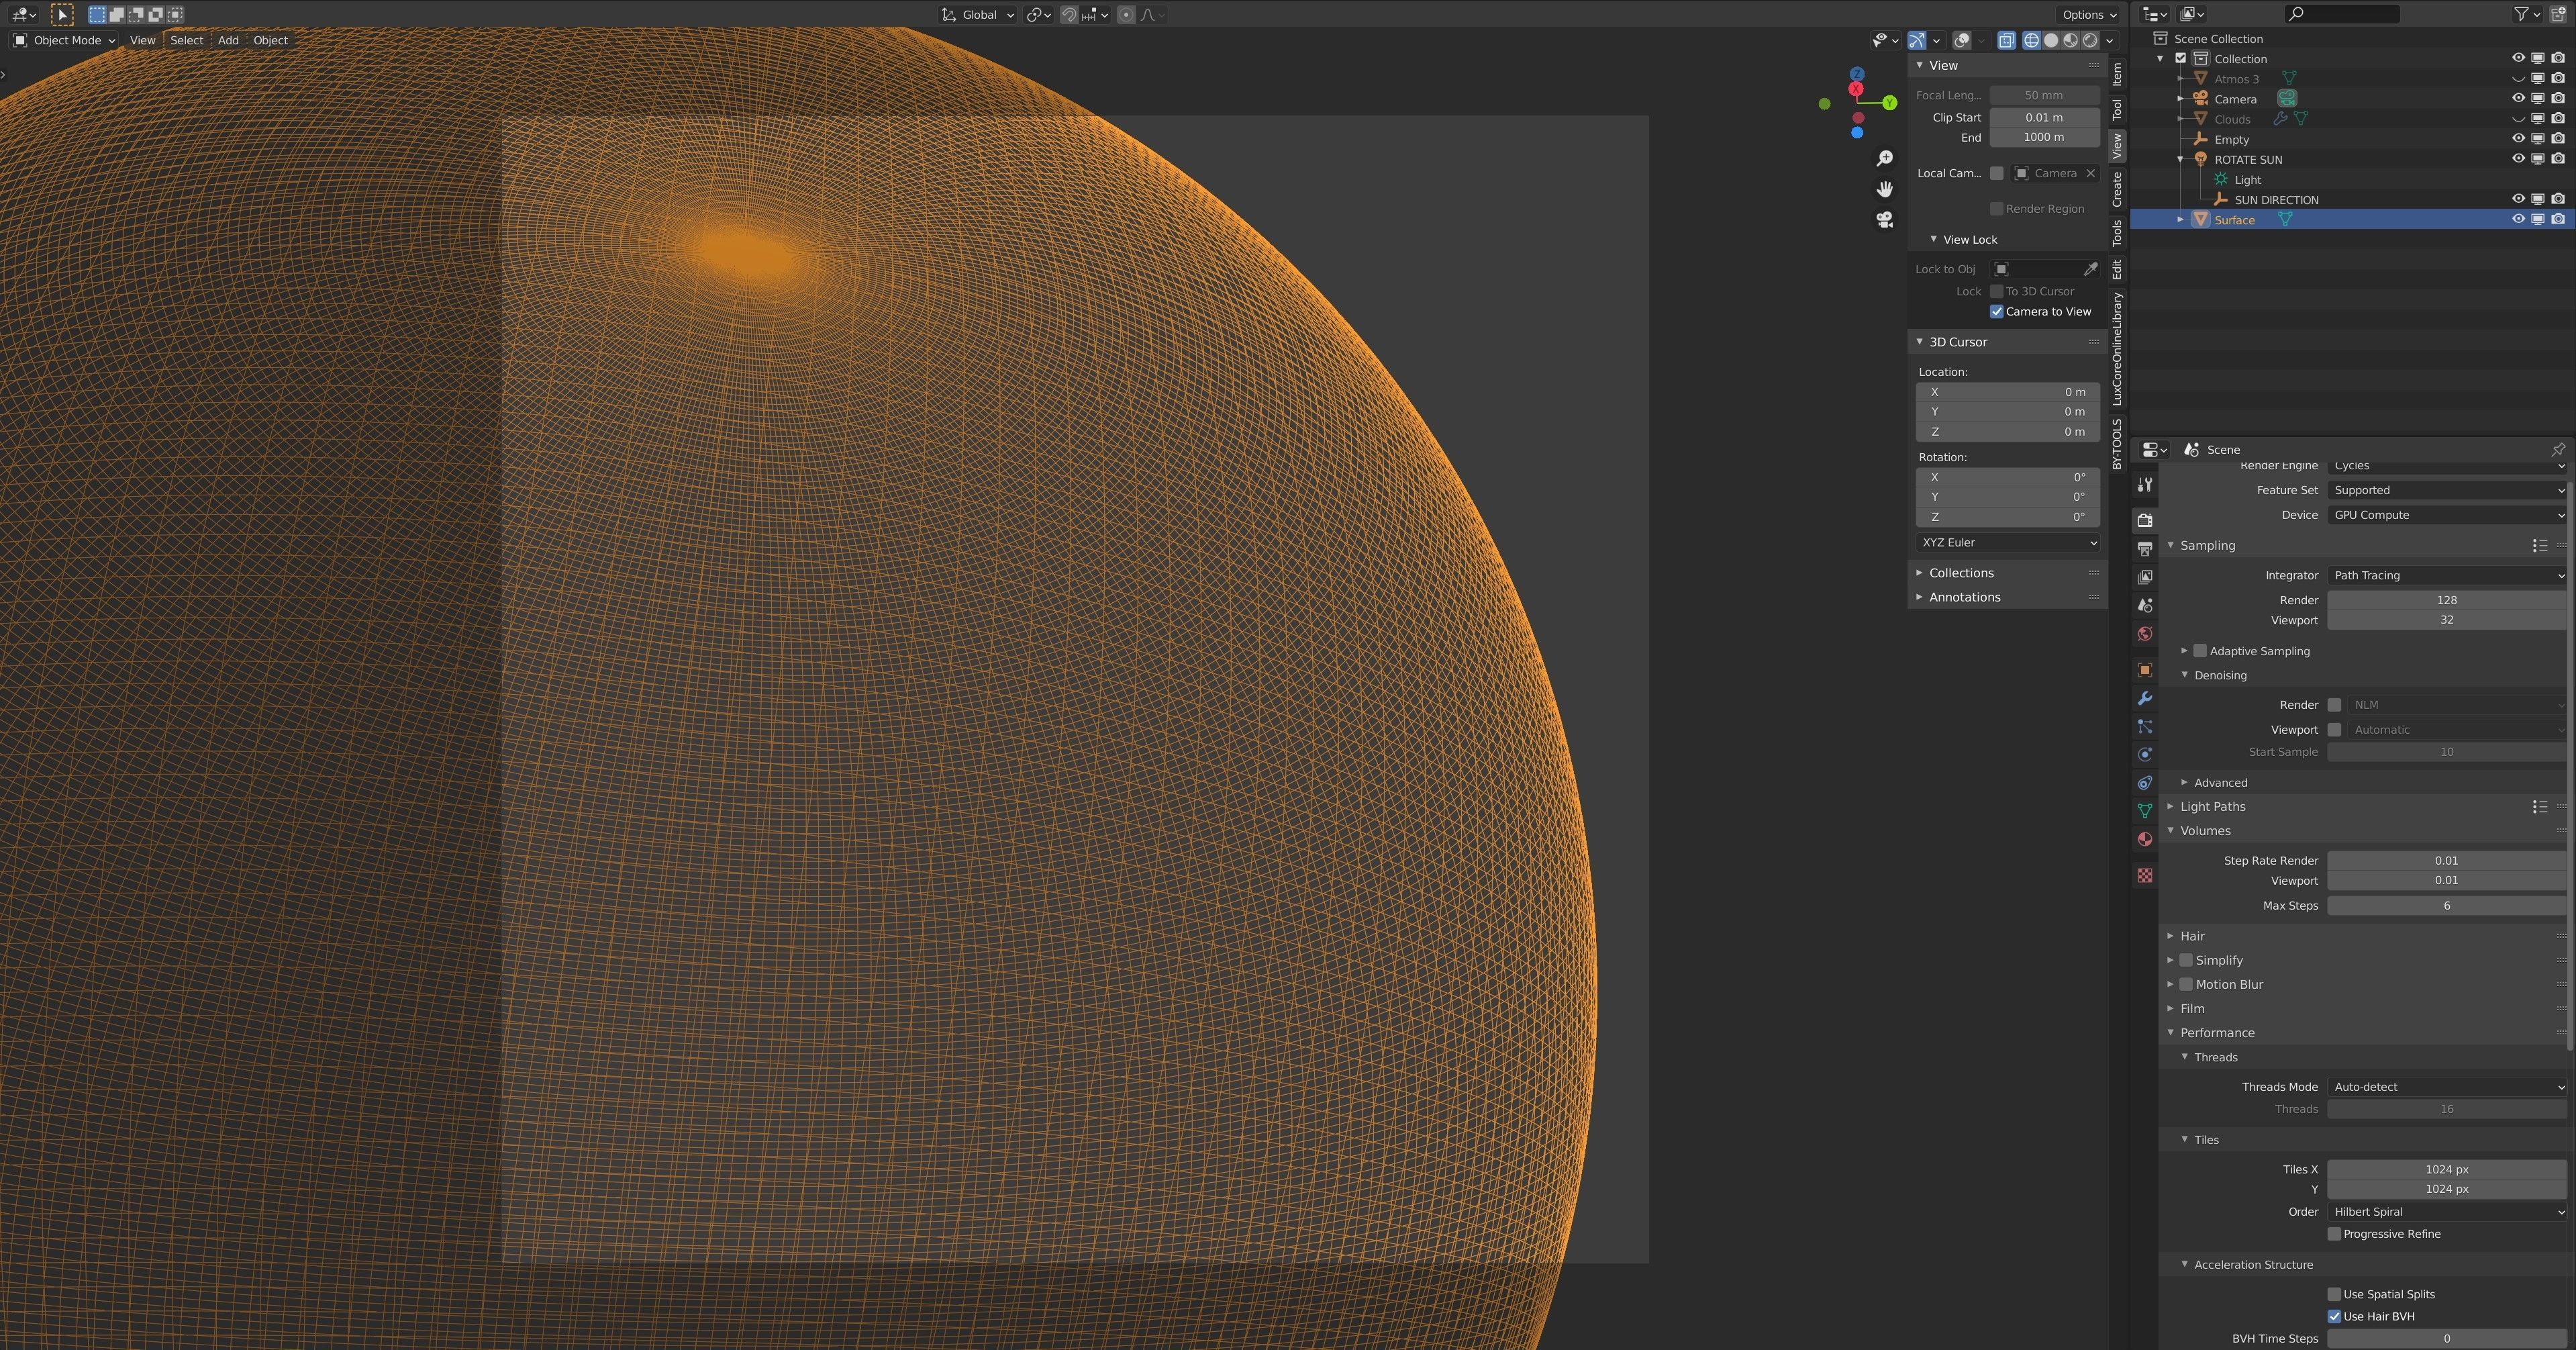Screen dimensions: 2576x1350
Task: Hide Surface object in viewport
Action: 2518,220
